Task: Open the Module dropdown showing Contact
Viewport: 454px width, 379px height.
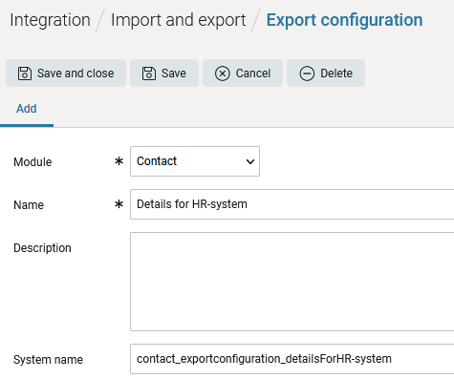Action: 195,161
